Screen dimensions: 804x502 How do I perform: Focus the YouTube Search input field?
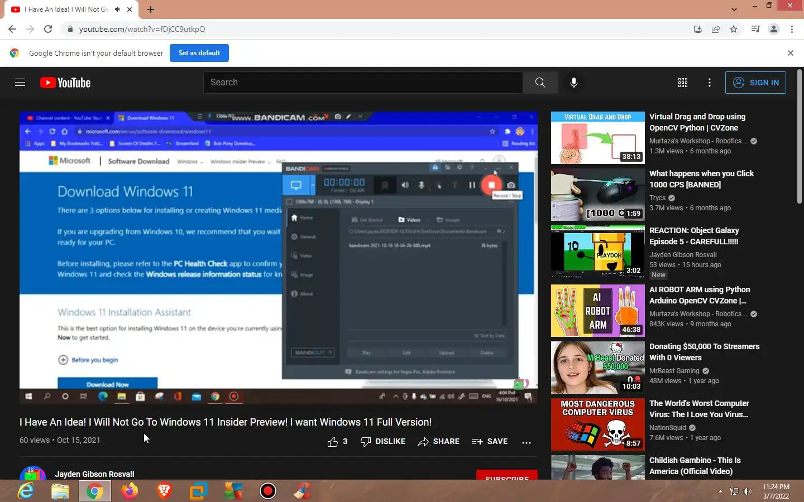(363, 83)
